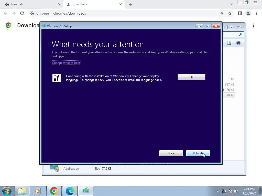This screenshot has width=262, height=196.
Task: Click the setup application icon in details pane
Action: click(x=55, y=168)
